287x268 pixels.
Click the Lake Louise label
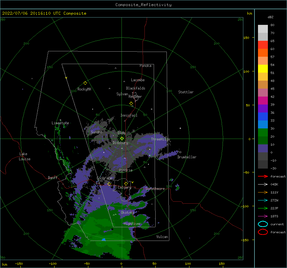25,156
